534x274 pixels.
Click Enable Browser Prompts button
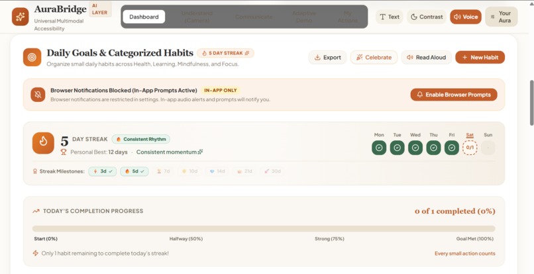coord(454,95)
